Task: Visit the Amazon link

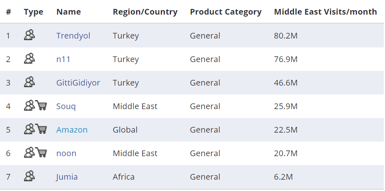Action: 72,130
